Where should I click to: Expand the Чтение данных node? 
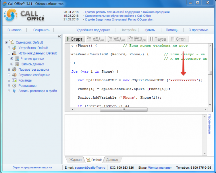[12, 59]
